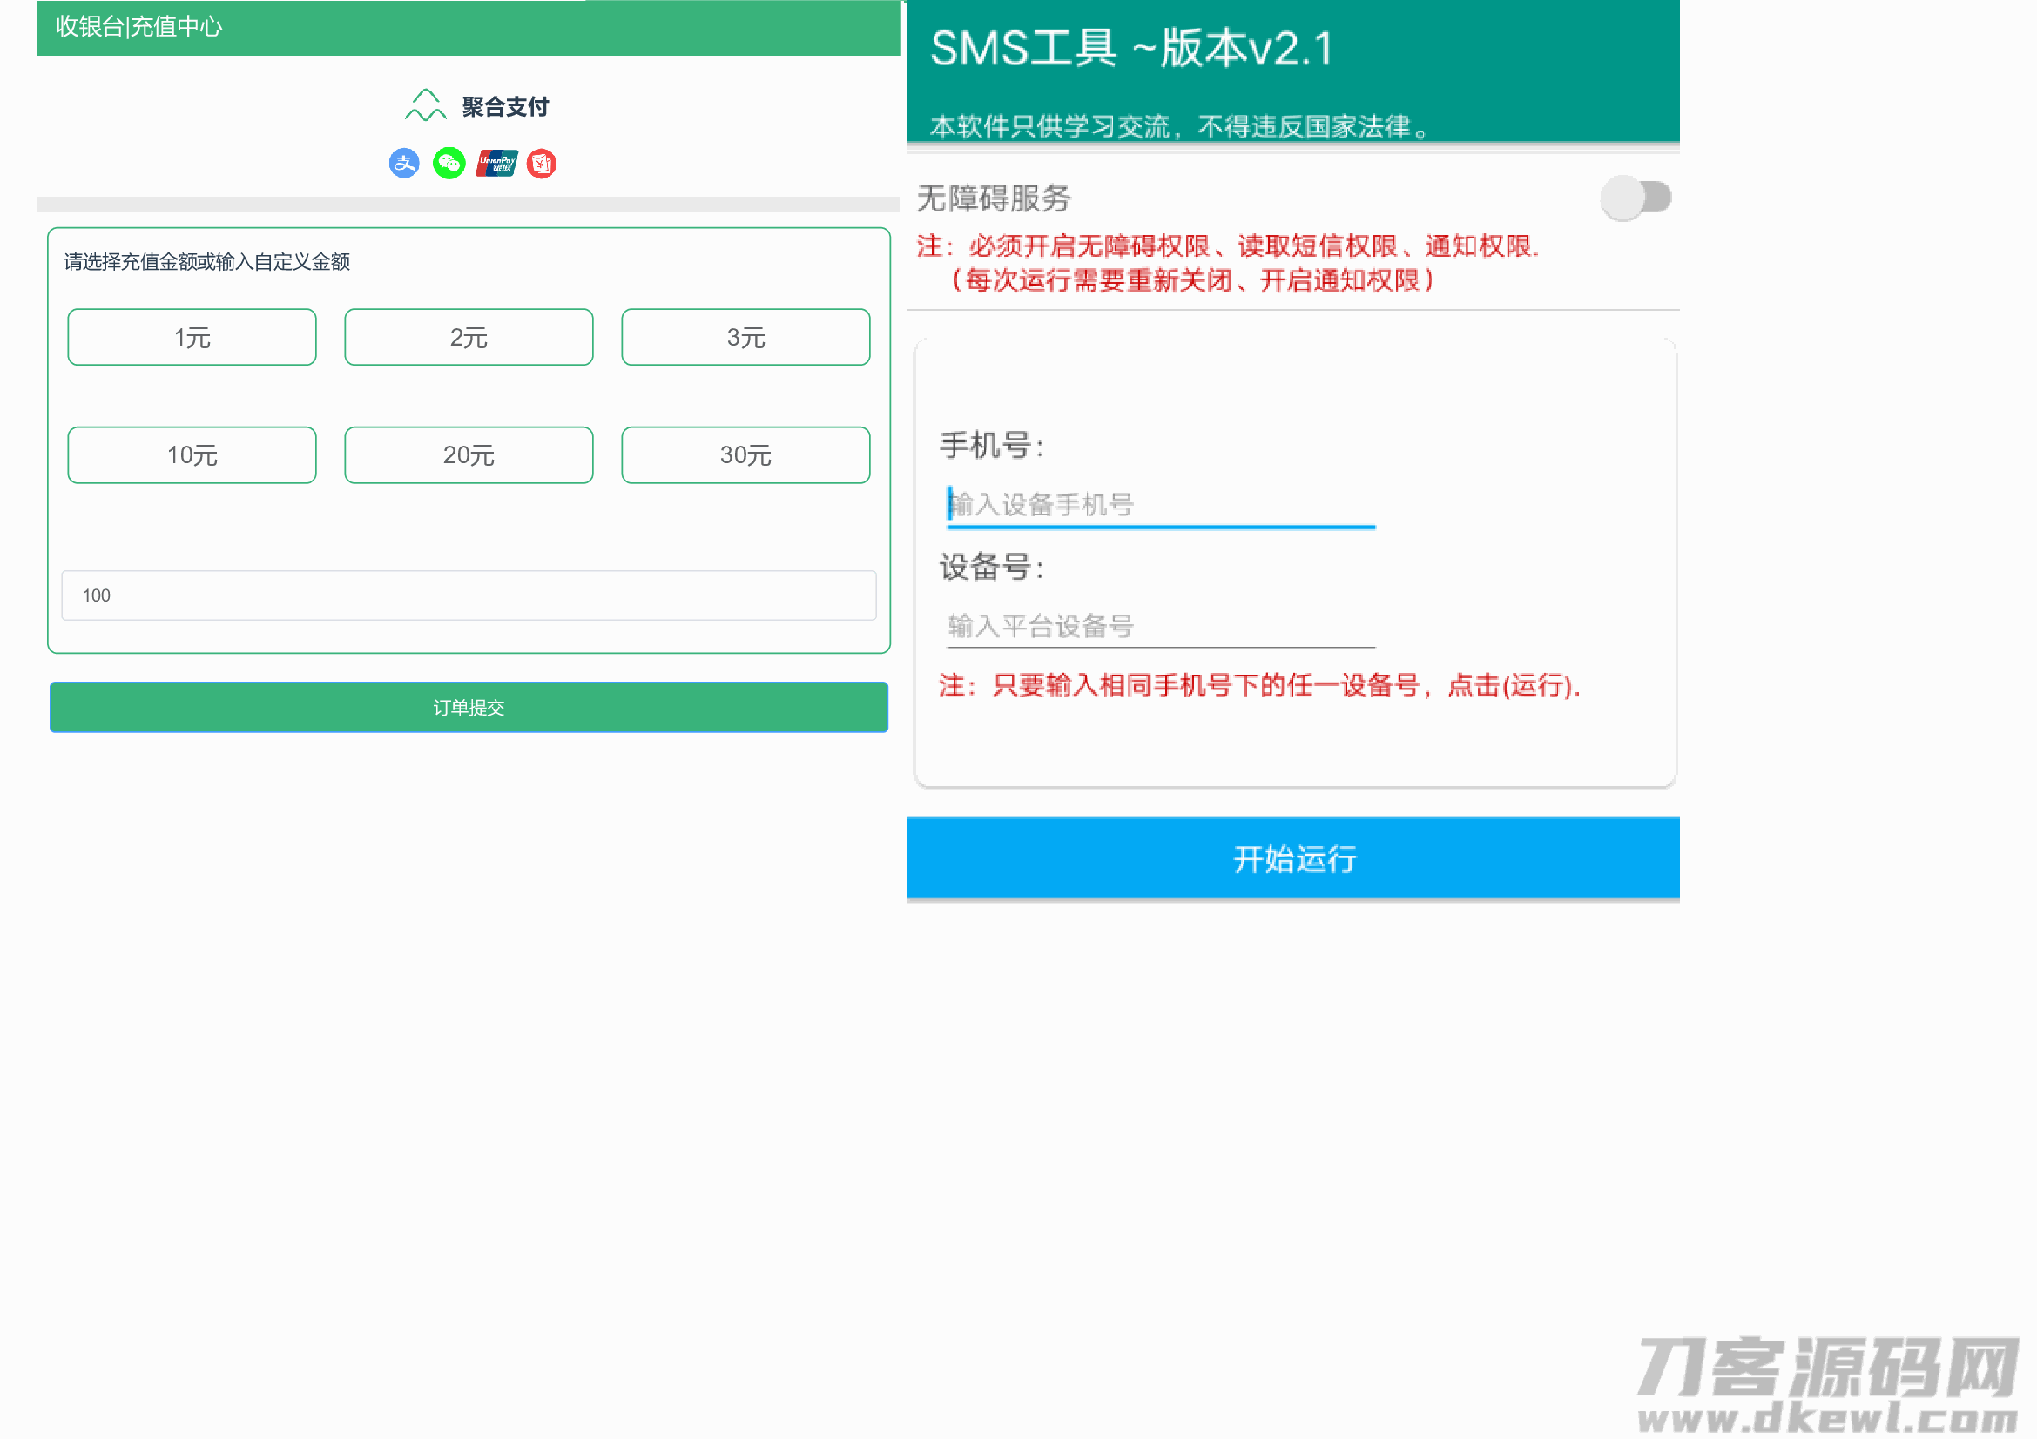The width and height of the screenshot is (2037, 1439).
Task: Choose the 10元 amount option
Action: (192, 454)
